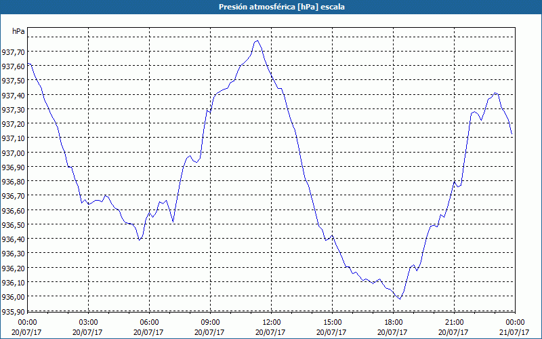
Task: Select the 936,50 axis value
Action: pos(13,225)
